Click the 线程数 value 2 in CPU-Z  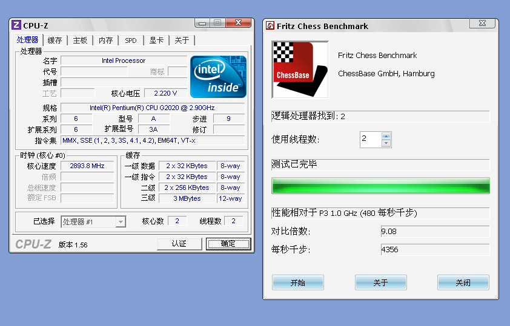234,221
